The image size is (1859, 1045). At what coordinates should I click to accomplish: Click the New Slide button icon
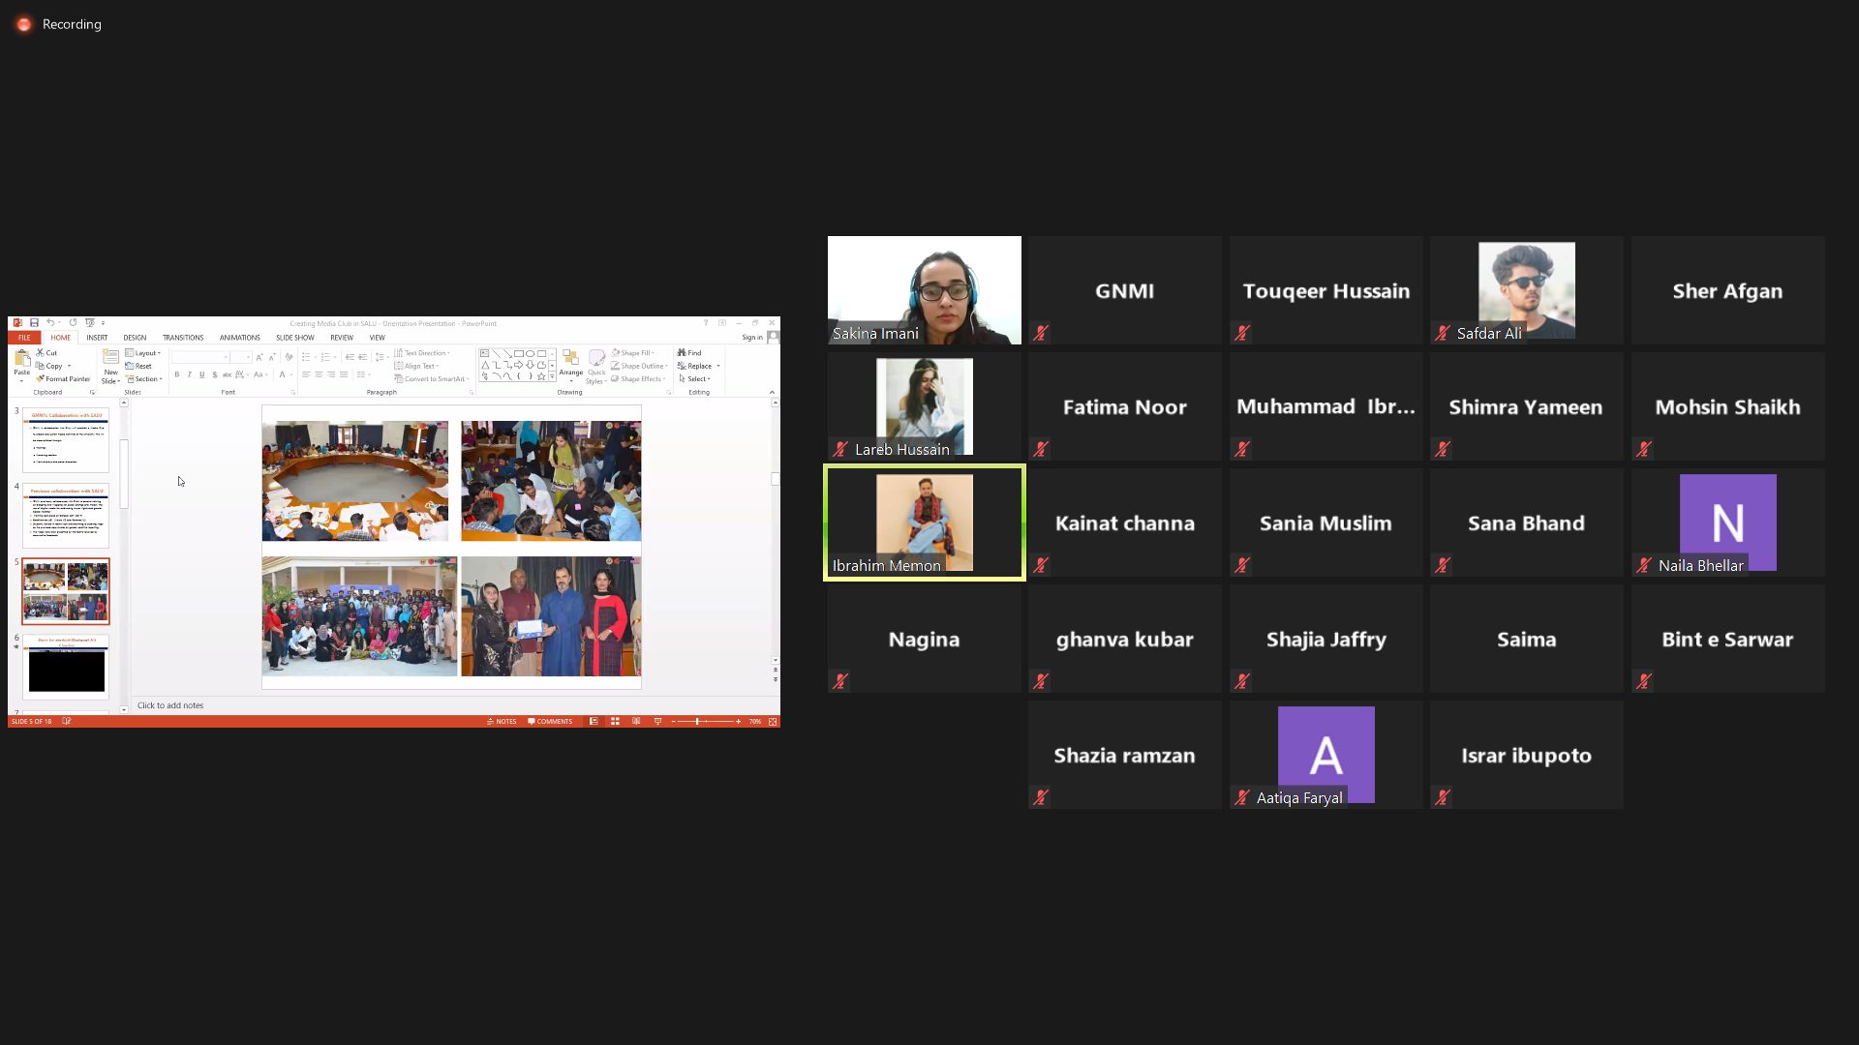point(111,358)
